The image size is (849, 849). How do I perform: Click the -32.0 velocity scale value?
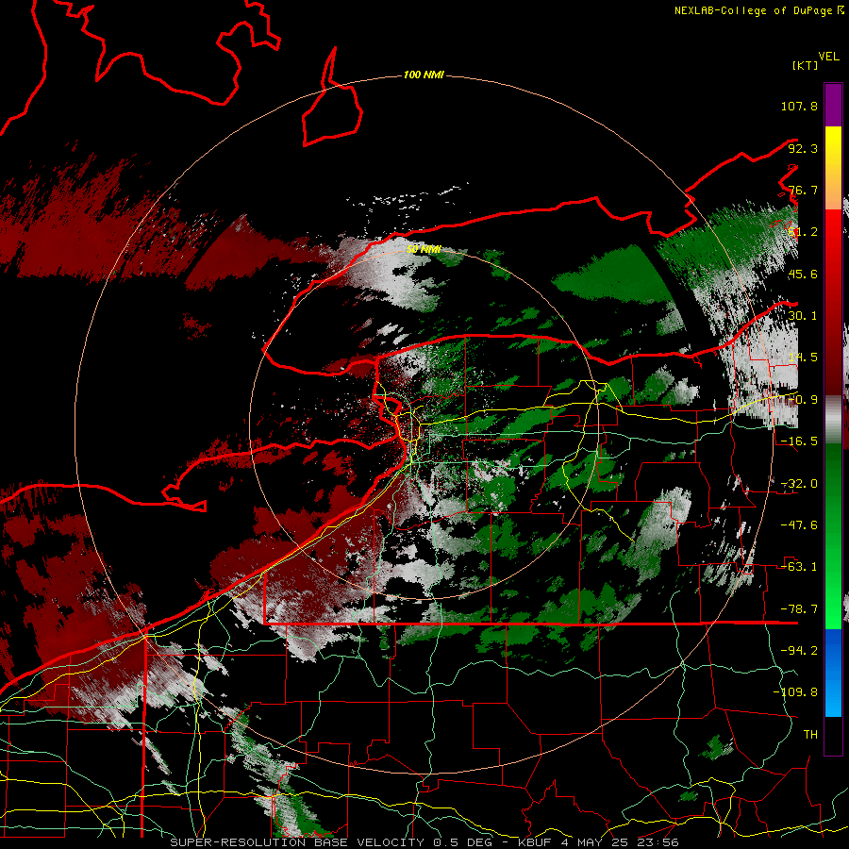[799, 484]
